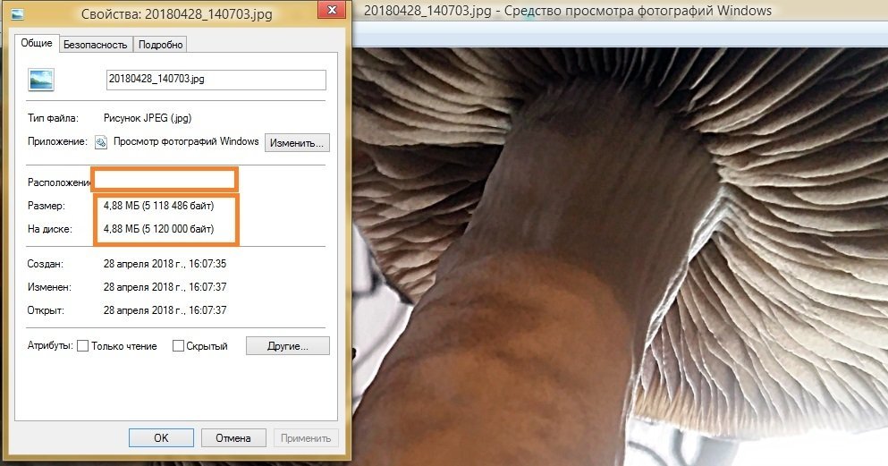This screenshot has width=888, height=466.
Task: Click the properties dialog title bar icon
Action: coord(18,13)
